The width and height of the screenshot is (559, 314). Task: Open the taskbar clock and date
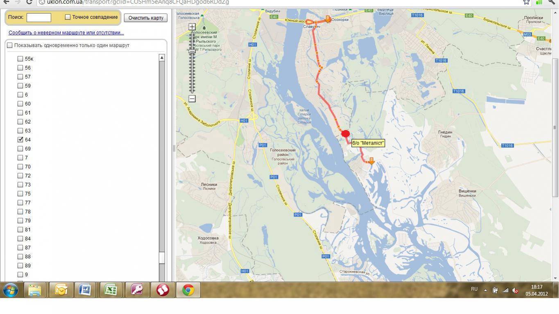click(537, 290)
